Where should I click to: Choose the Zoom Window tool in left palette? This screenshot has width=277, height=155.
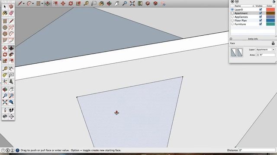pos(11,96)
